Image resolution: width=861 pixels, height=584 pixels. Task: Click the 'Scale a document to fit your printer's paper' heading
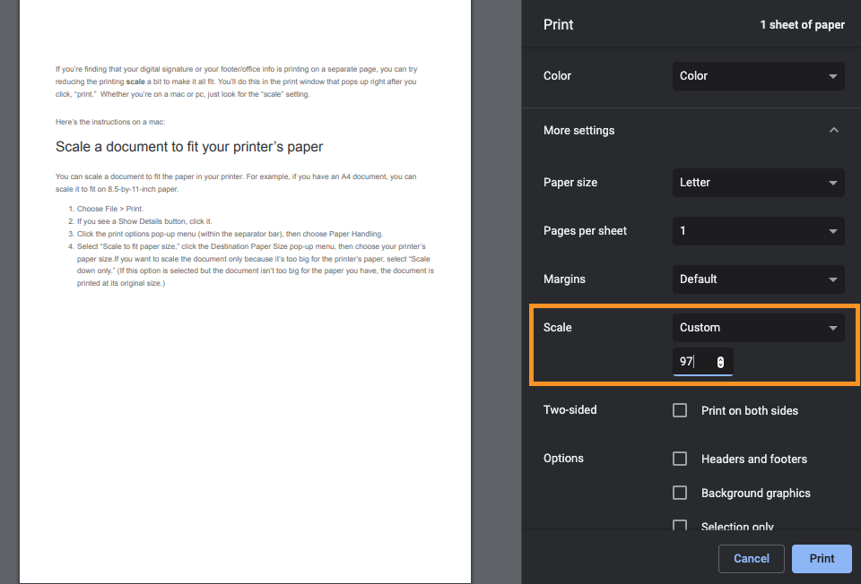point(189,147)
